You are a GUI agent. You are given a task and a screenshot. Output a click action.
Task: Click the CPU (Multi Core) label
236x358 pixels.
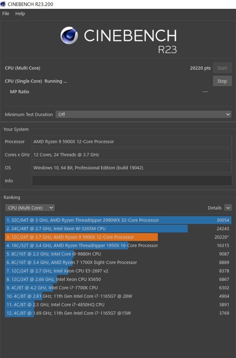pos(23,68)
